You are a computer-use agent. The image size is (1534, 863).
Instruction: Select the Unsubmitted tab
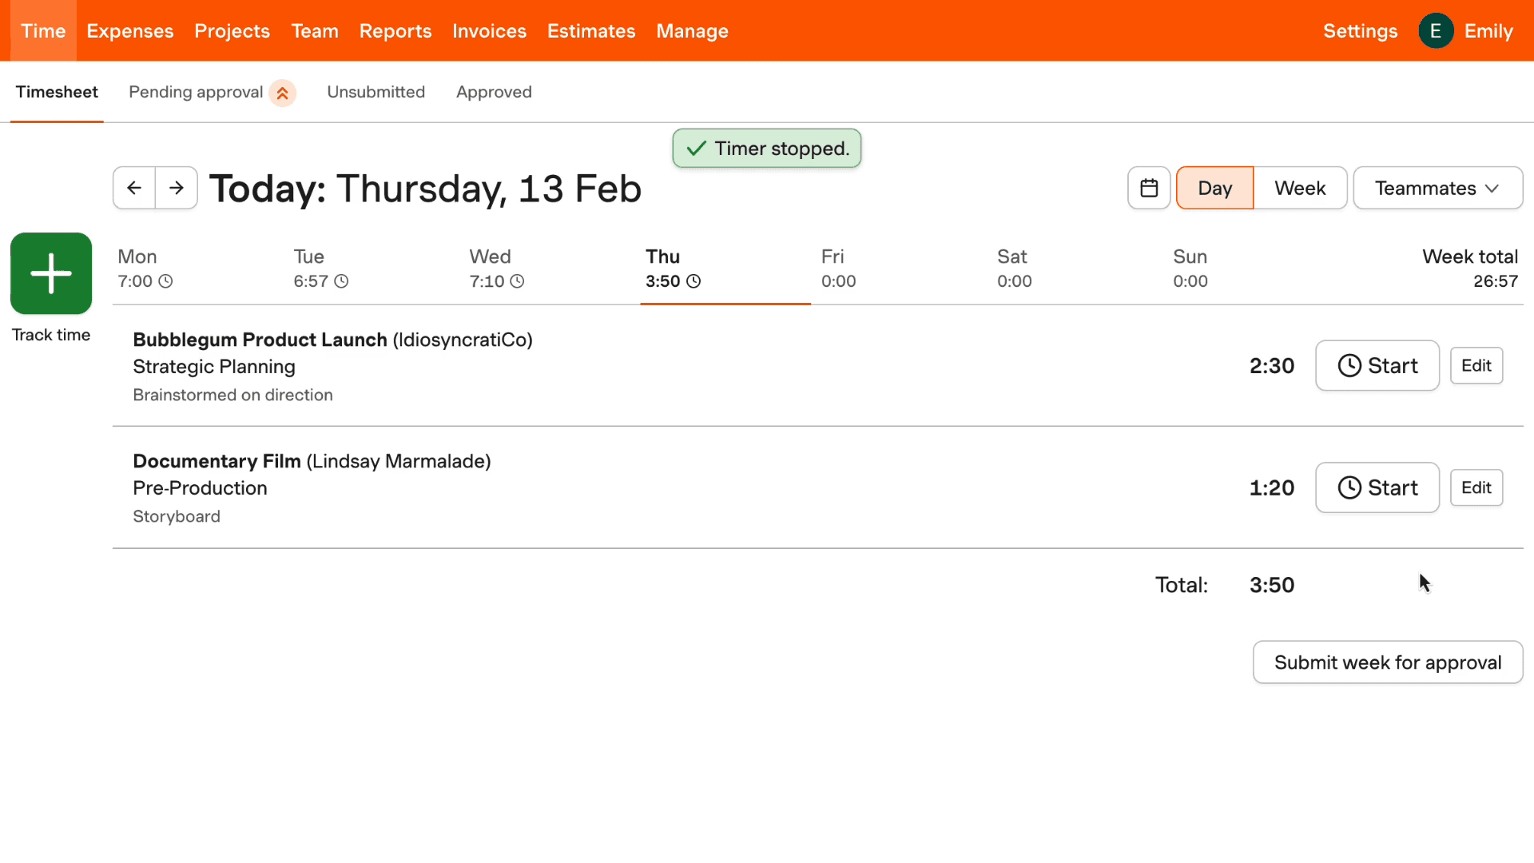tap(376, 92)
